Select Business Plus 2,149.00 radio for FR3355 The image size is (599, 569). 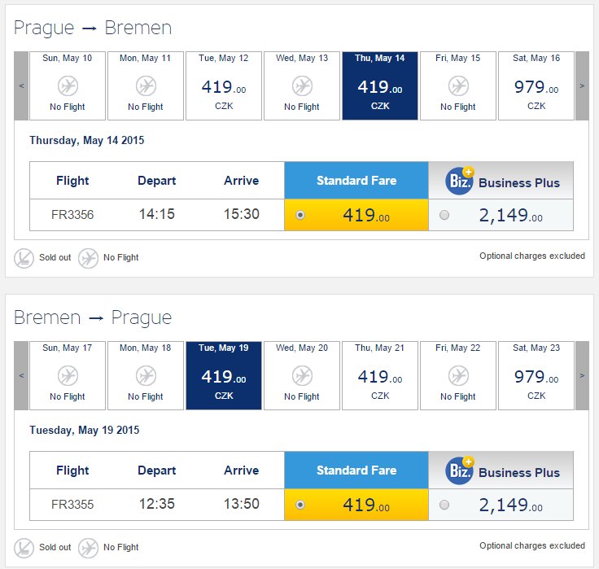(444, 505)
